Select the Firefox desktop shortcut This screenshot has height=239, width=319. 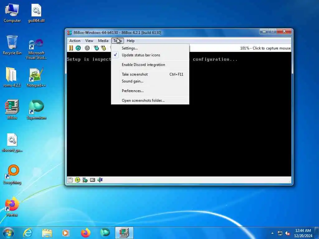pyautogui.click(x=12, y=206)
